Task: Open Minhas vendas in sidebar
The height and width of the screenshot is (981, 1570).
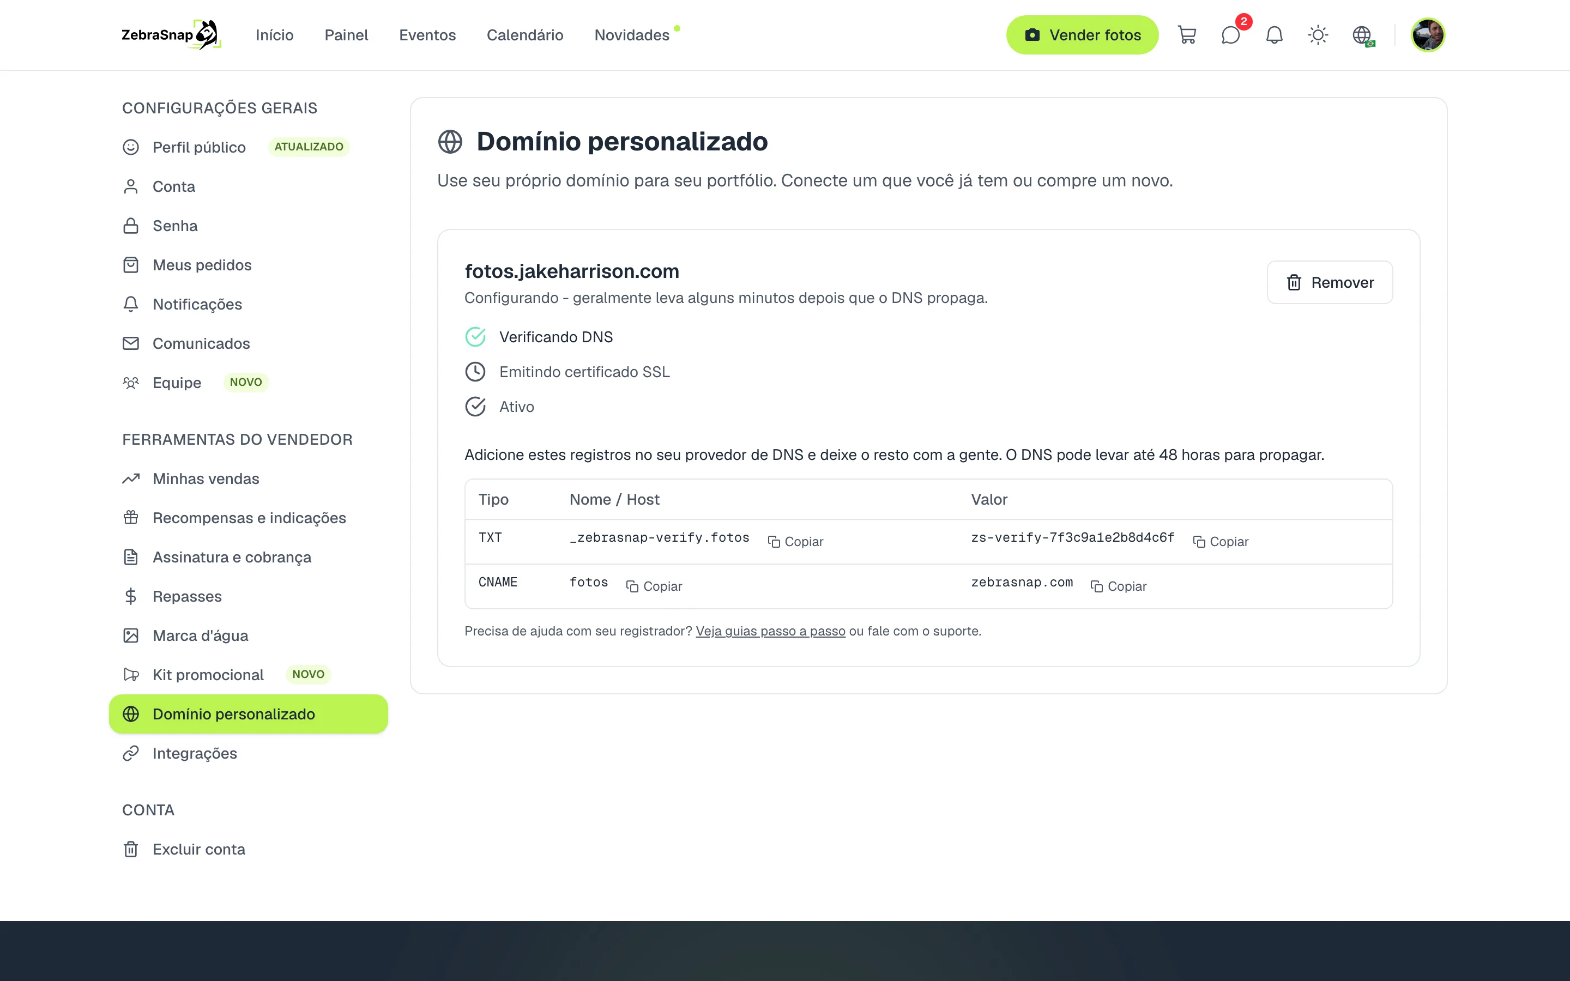Action: (249, 479)
